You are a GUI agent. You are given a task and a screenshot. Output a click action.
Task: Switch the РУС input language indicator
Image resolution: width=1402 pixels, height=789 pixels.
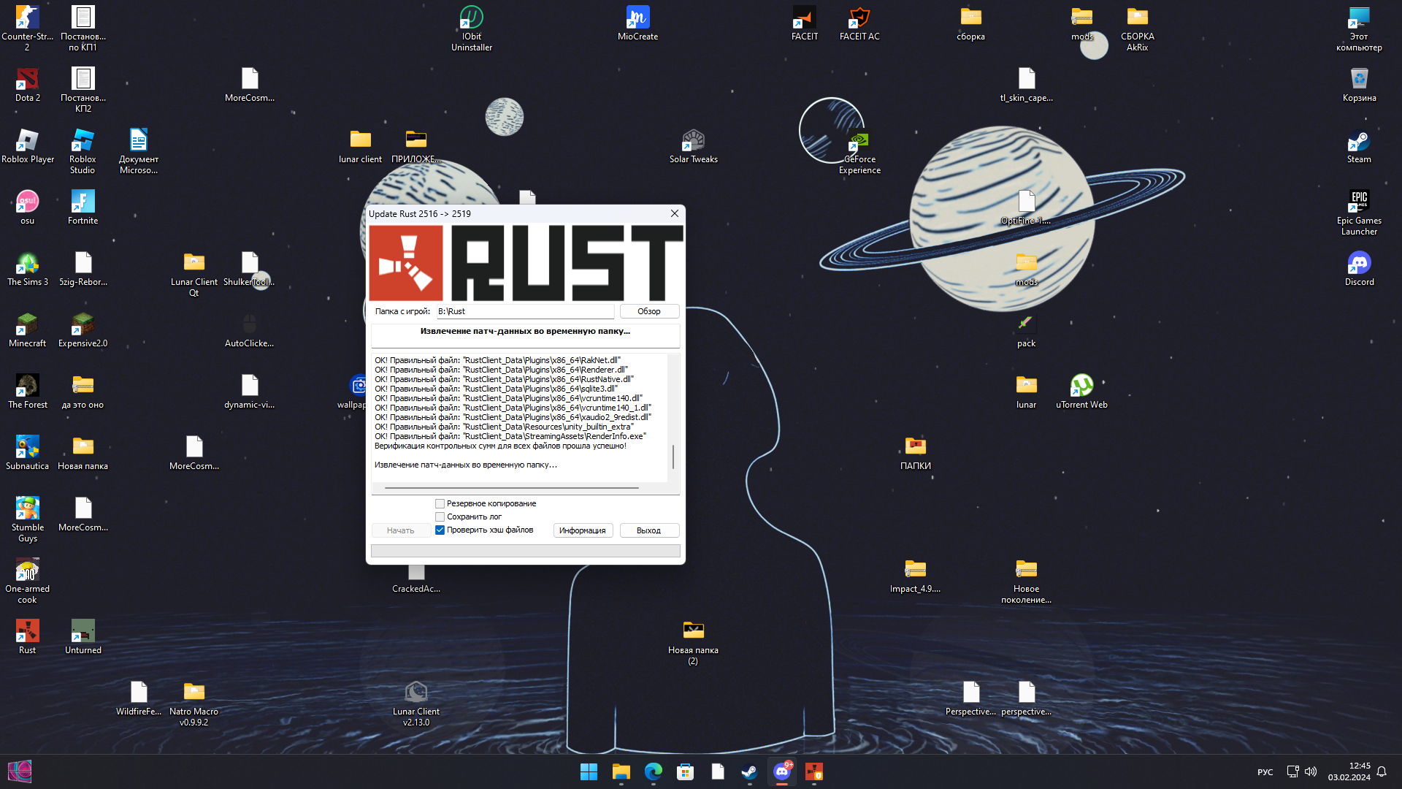(1265, 772)
